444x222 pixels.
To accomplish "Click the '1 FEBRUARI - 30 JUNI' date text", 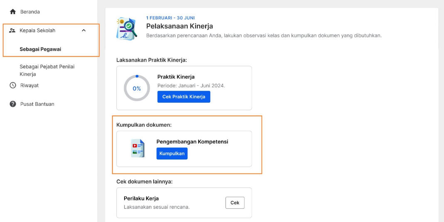I will point(170,18).
